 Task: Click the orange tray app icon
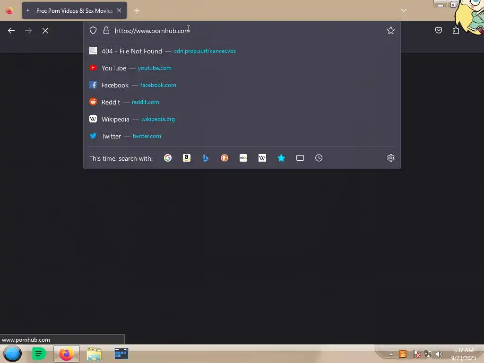click(x=403, y=354)
